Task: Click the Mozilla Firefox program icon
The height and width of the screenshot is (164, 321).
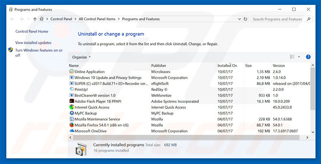Action: pos(72,125)
